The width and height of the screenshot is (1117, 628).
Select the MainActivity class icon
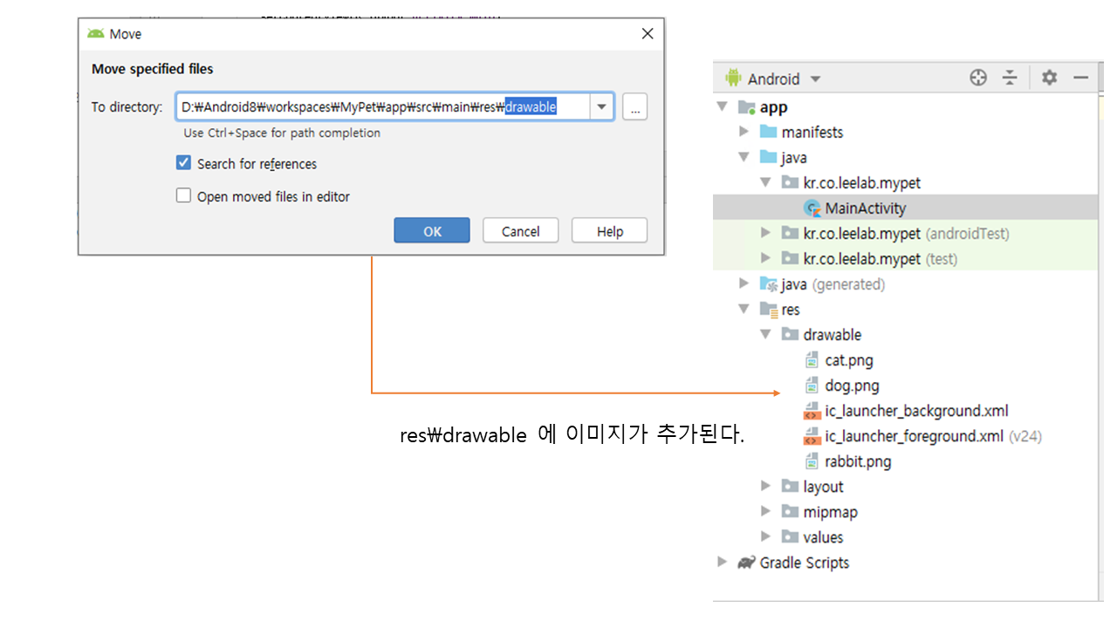(812, 208)
